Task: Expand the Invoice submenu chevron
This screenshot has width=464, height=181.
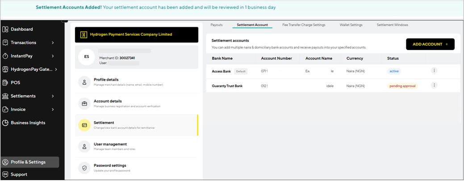Action: click(53, 110)
